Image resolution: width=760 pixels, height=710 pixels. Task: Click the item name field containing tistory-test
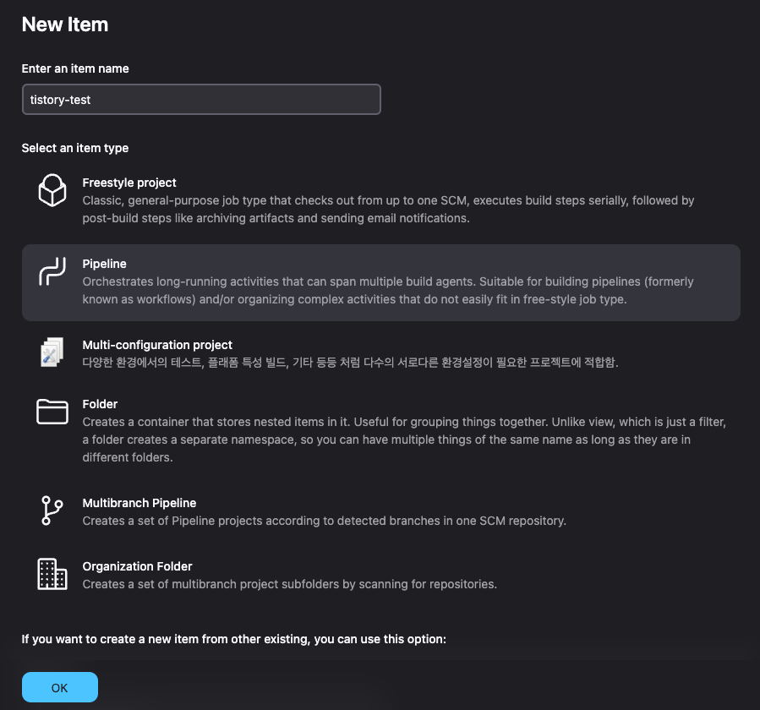201,100
